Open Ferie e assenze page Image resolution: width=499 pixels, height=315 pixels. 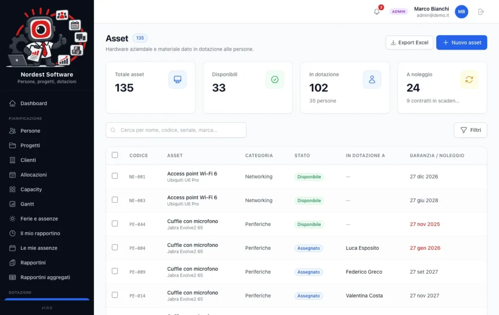pos(47,218)
